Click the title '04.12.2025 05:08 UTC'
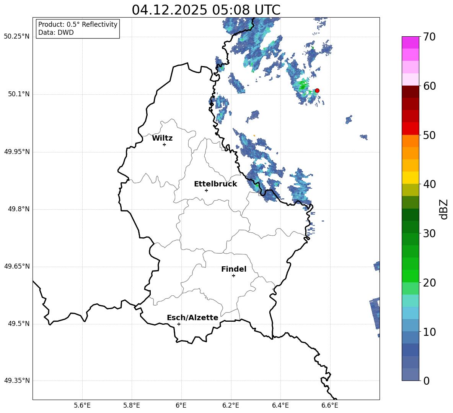Image resolution: width=453 pixels, height=413 pixels. coord(206,10)
